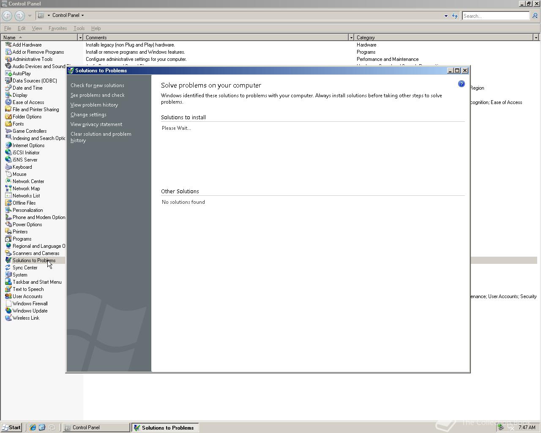The width and height of the screenshot is (541, 433).
Task: Open the Favorites menu
Action: point(57,28)
